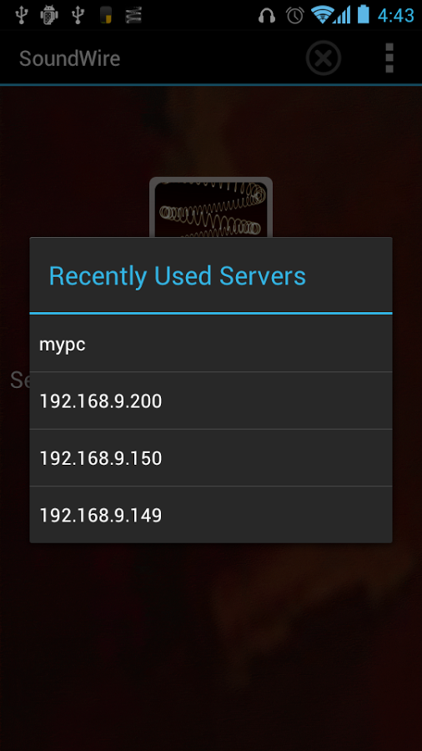Choose server 192.168.9.150
422x751 pixels.
(x=211, y=458)
